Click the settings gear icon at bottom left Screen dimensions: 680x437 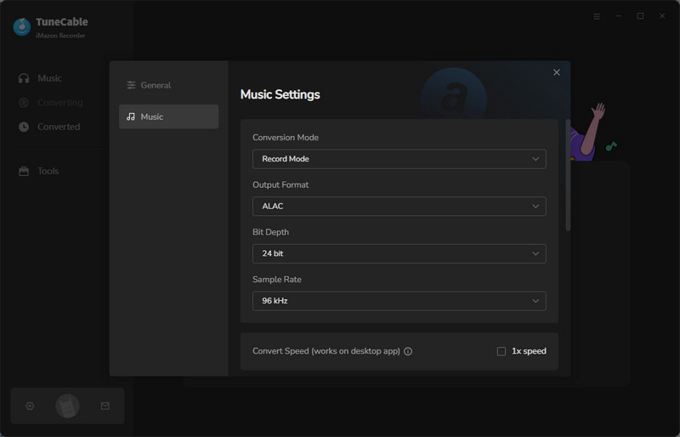click(x=30, y=406)
